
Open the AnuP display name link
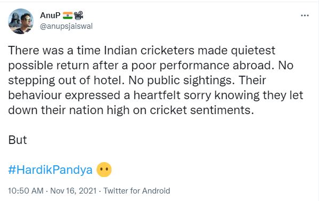[50, 15]
